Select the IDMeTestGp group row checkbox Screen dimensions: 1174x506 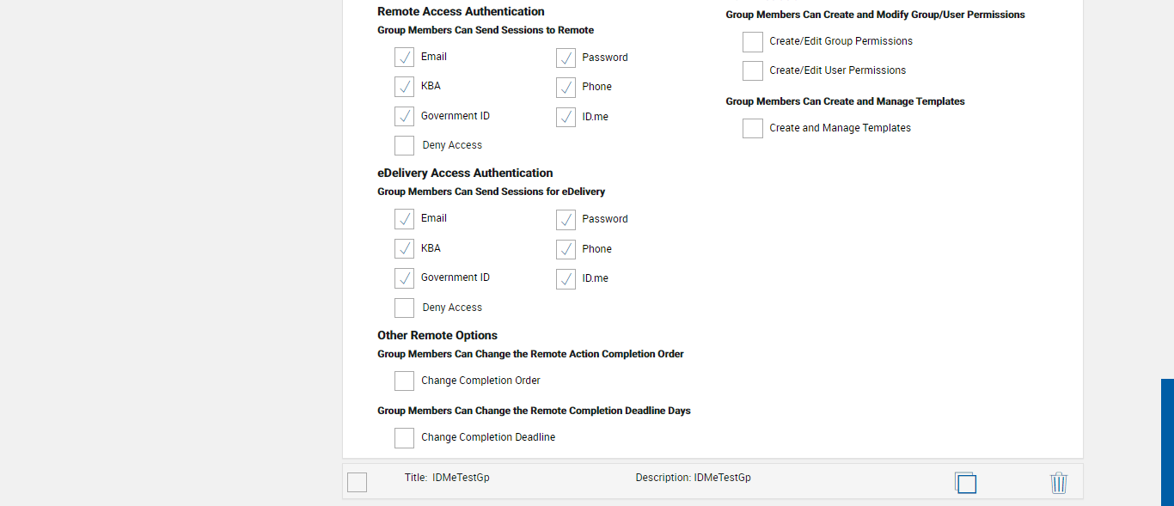pyautogui.click(x=357, y=483)
